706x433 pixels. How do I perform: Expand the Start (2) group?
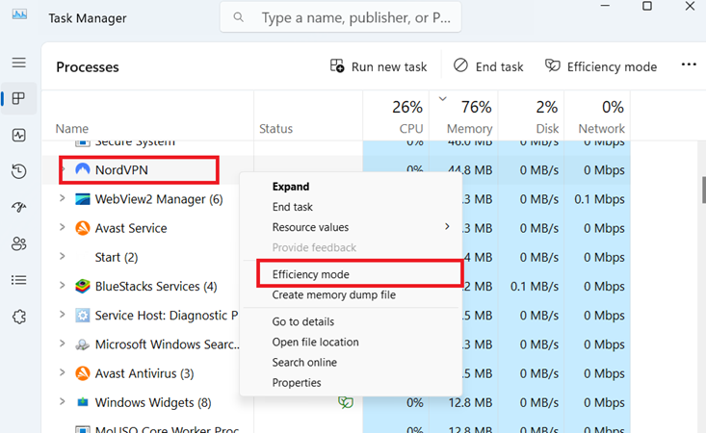[63, 256]
